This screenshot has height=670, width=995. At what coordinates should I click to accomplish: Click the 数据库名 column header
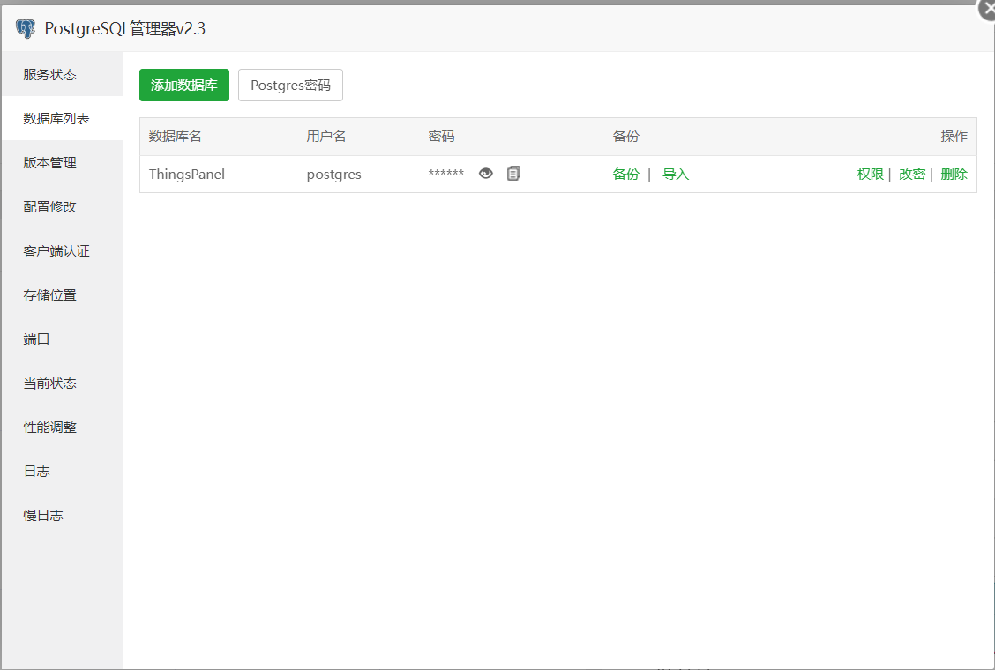(x=176, y=137)
